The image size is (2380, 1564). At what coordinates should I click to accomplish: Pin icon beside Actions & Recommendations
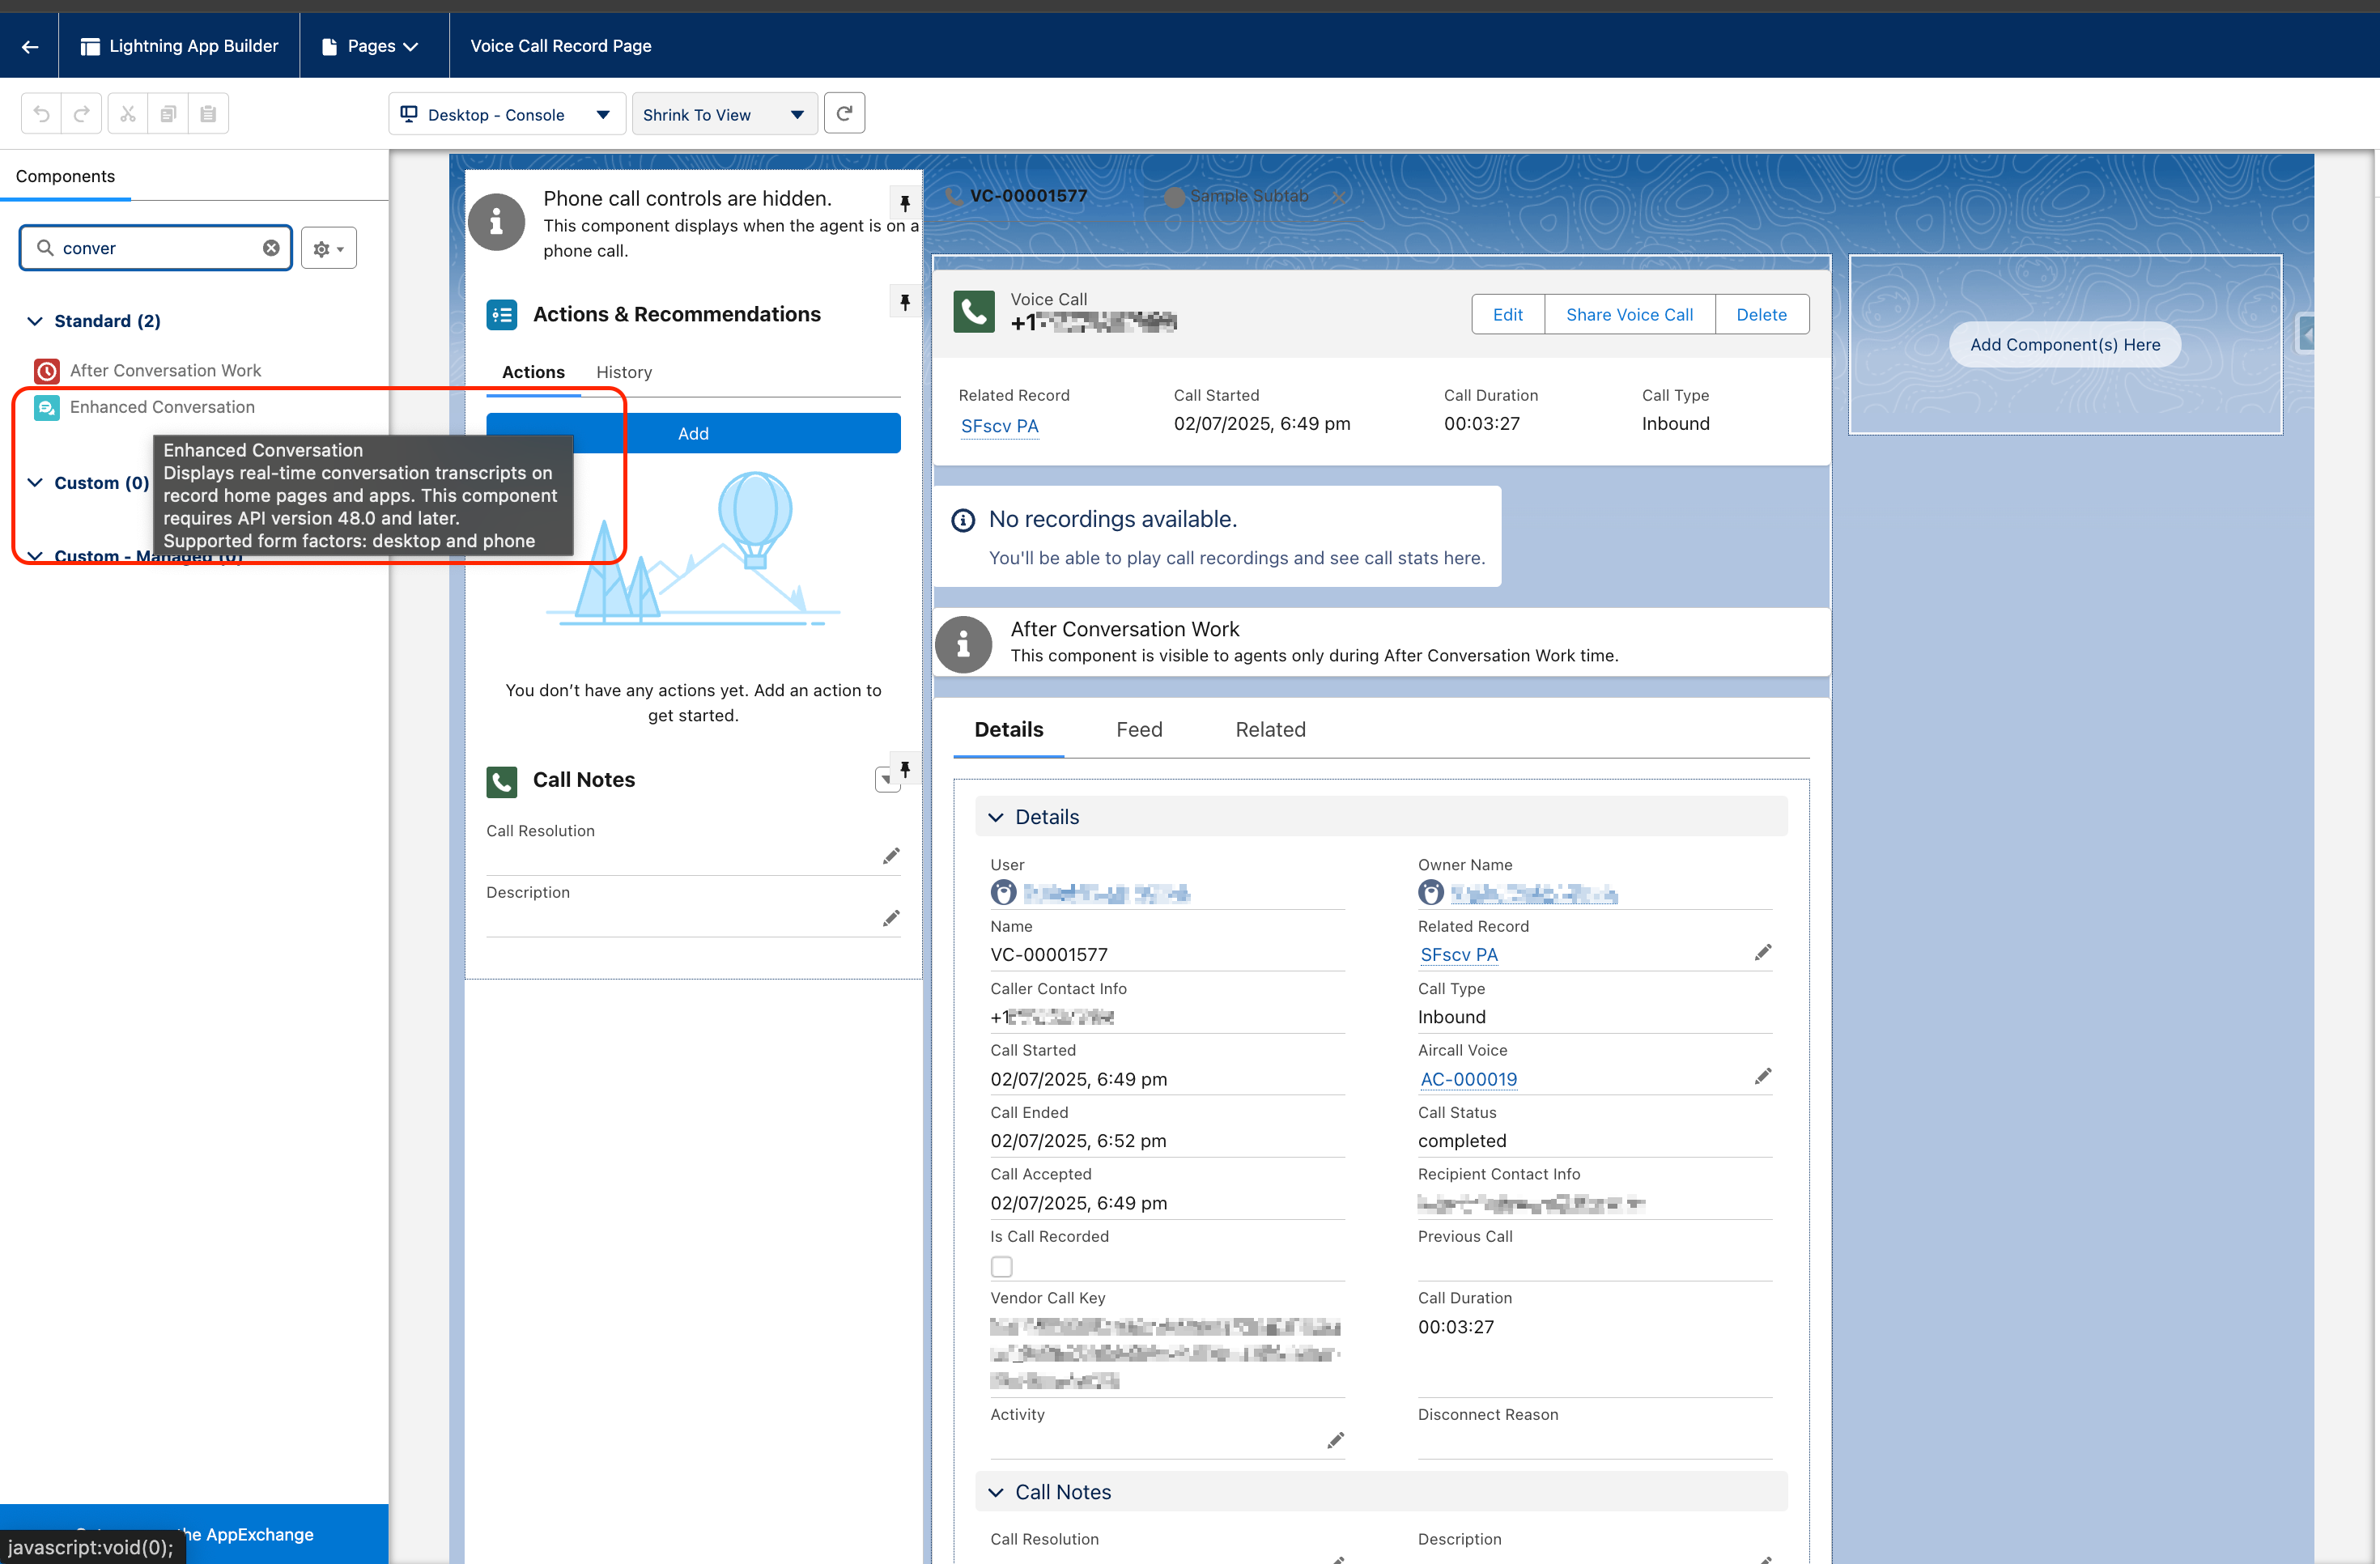point(904,302)
